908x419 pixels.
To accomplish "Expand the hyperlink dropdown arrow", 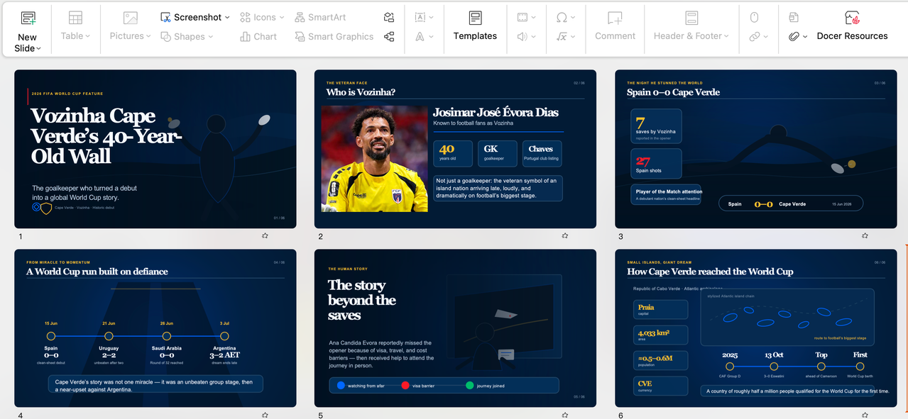I will (x=766, y=37).
